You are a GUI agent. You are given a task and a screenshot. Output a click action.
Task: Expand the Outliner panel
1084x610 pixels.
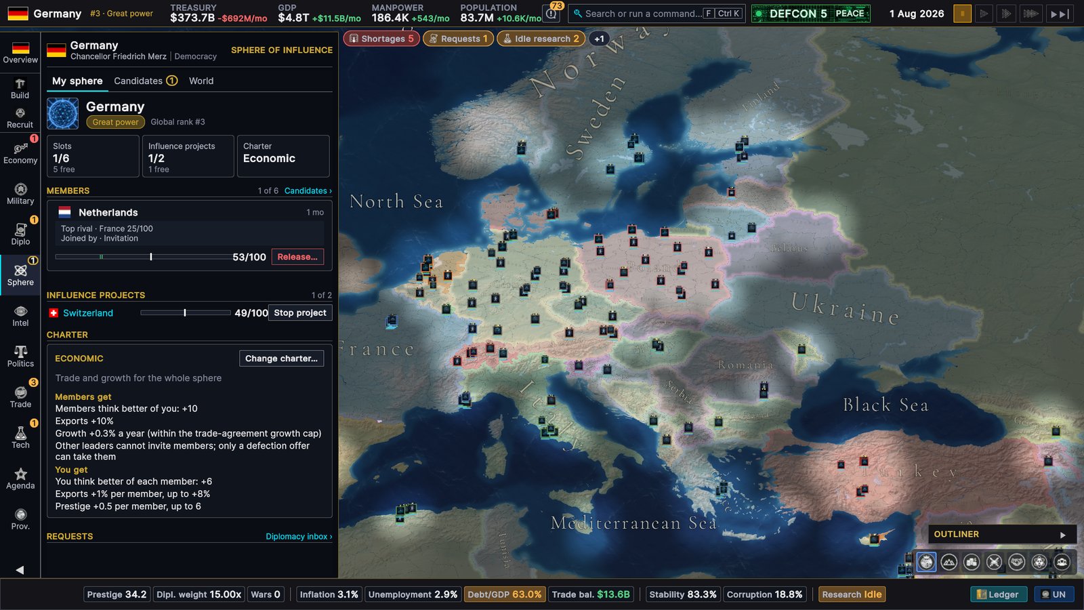(1002, 534)
